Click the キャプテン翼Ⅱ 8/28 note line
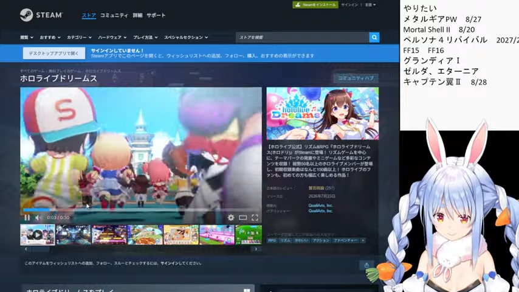519x292 pixels. coord(445,82)
